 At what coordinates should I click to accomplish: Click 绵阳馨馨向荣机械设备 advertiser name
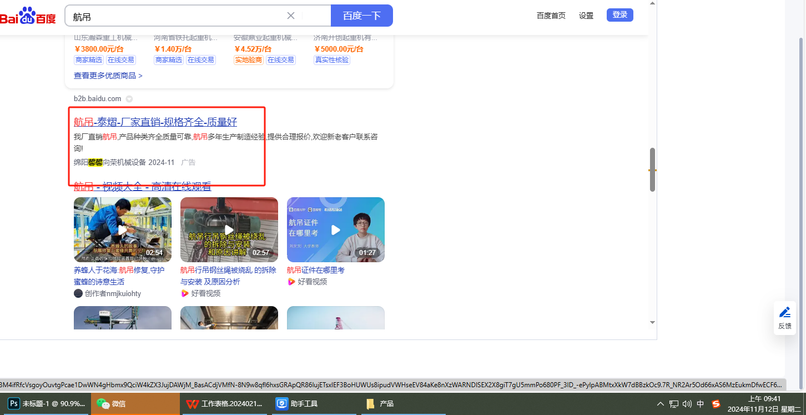point(110,162)
